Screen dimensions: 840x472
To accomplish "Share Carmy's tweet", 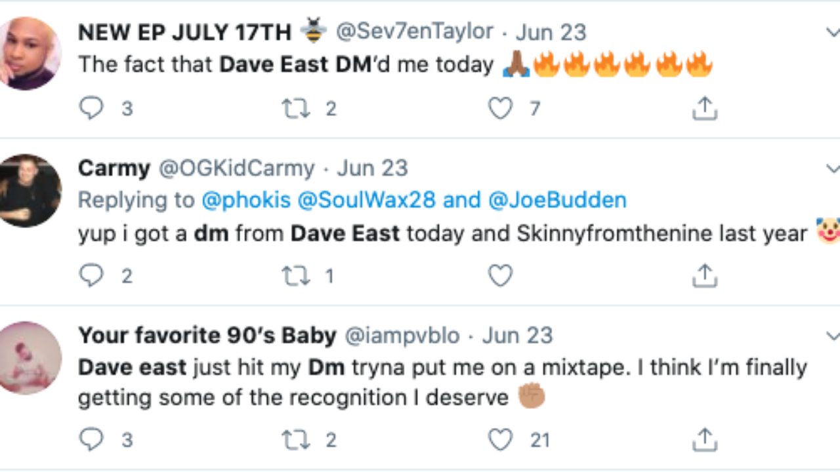I will tap(704, 276).
